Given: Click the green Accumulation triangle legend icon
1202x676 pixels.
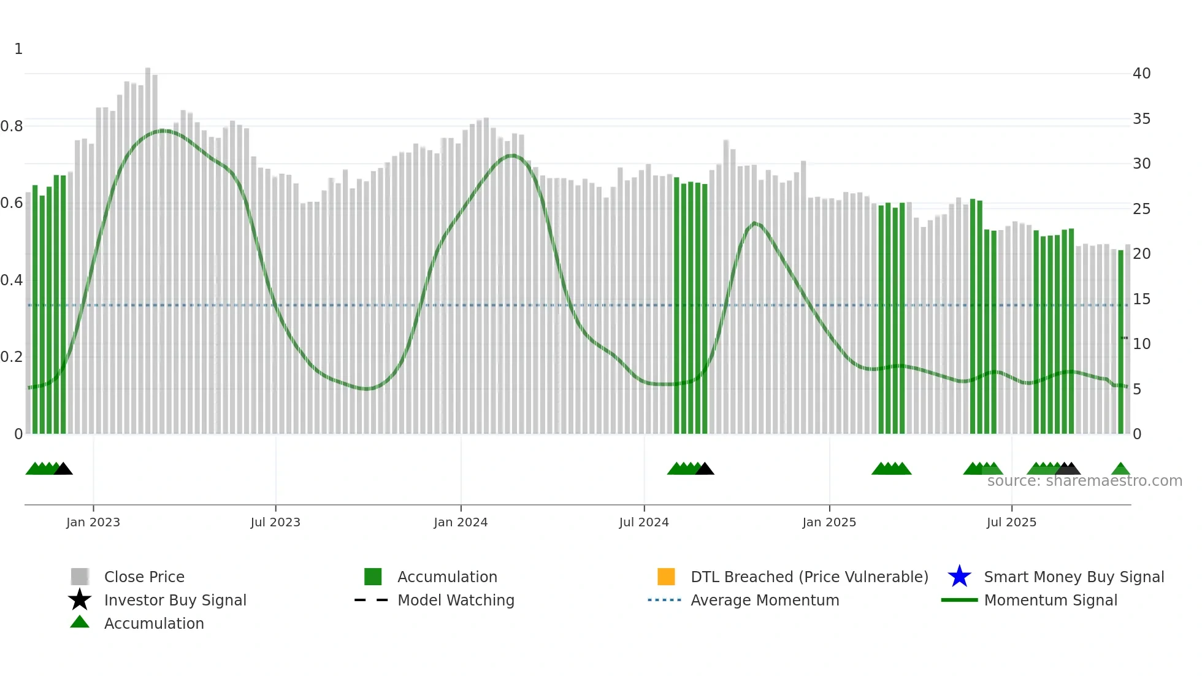Looking at the screenshot, I should coord(80,622).
